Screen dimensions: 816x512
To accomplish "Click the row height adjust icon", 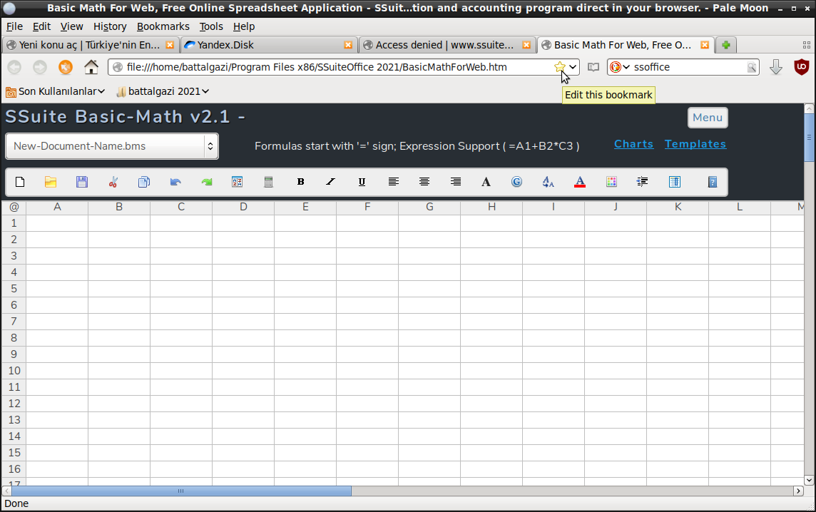I will [x=642, y=182].
